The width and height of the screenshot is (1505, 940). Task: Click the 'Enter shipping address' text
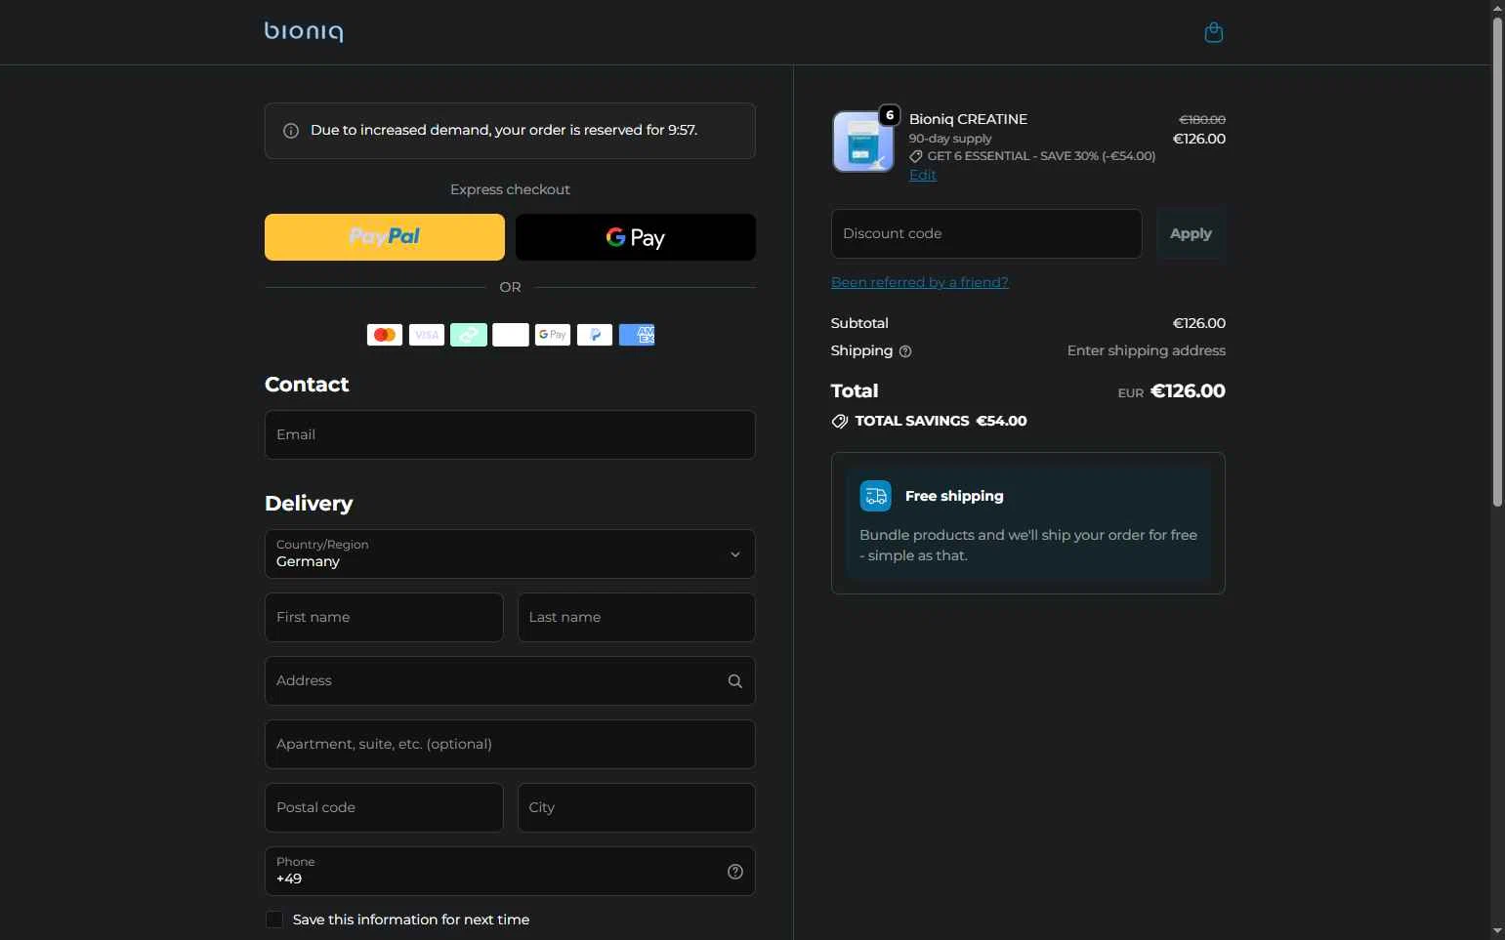[1147, 350]
